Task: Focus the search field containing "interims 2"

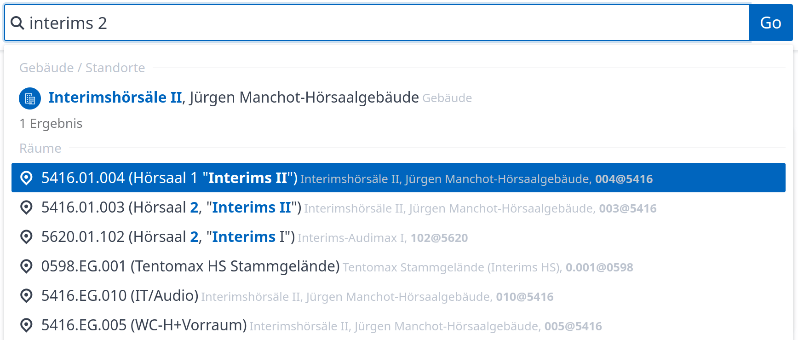Action: [377, 23]
